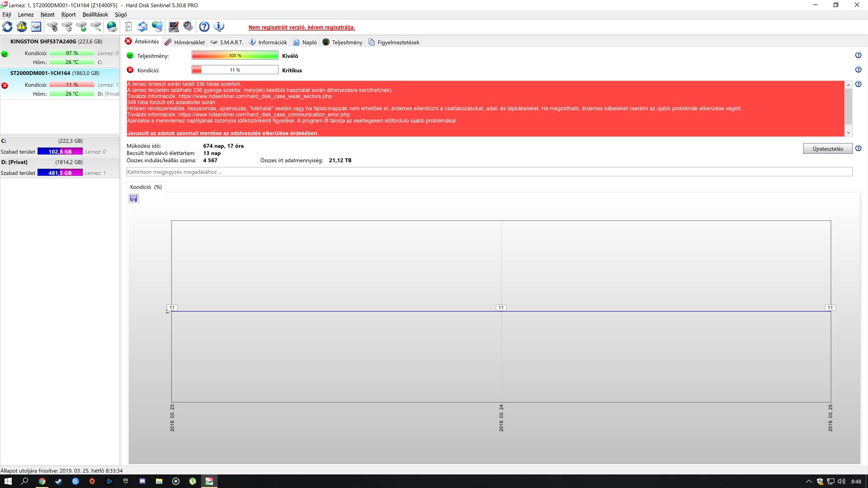Click the Teljesítmény 100 % bar
The height and width of the screenshot is (488, 868).
235,55
